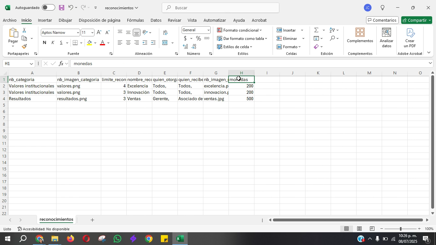Open the Datos tab
The image size is (436, 245).
156,20
